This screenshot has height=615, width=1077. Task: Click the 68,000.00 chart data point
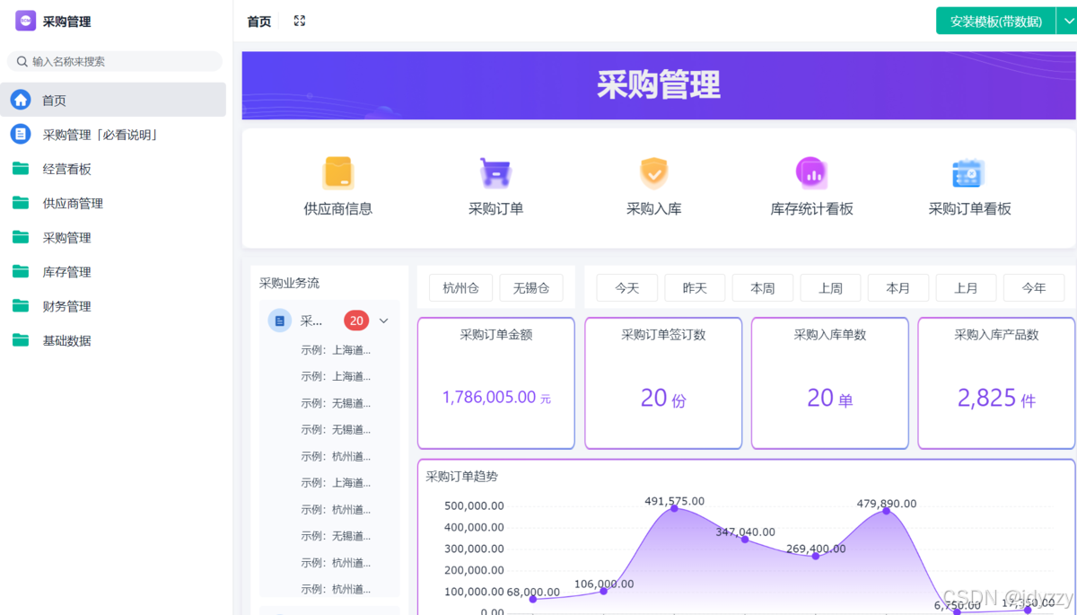tap(532, 599)
